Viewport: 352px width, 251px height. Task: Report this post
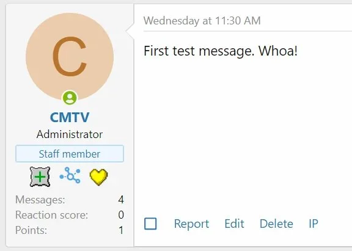(191, 224)
